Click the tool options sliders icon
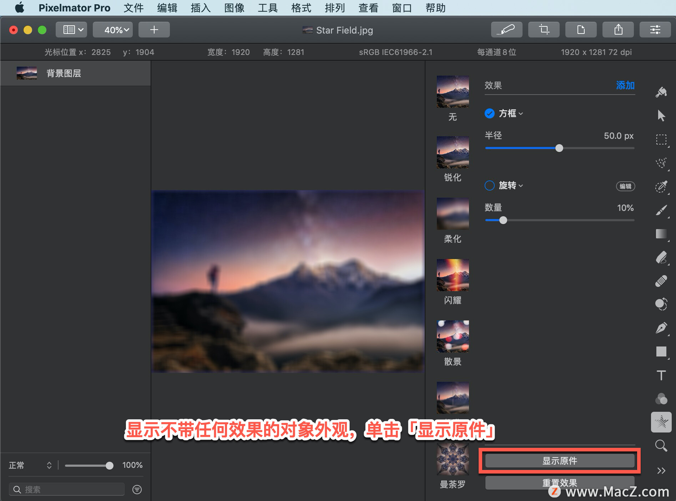The image size is (676, 501). pos(655,30)
